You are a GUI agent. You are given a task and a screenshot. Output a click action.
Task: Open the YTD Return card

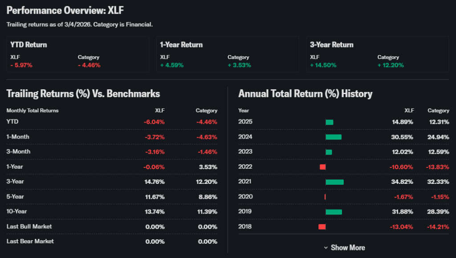click(x=77, y=54)
